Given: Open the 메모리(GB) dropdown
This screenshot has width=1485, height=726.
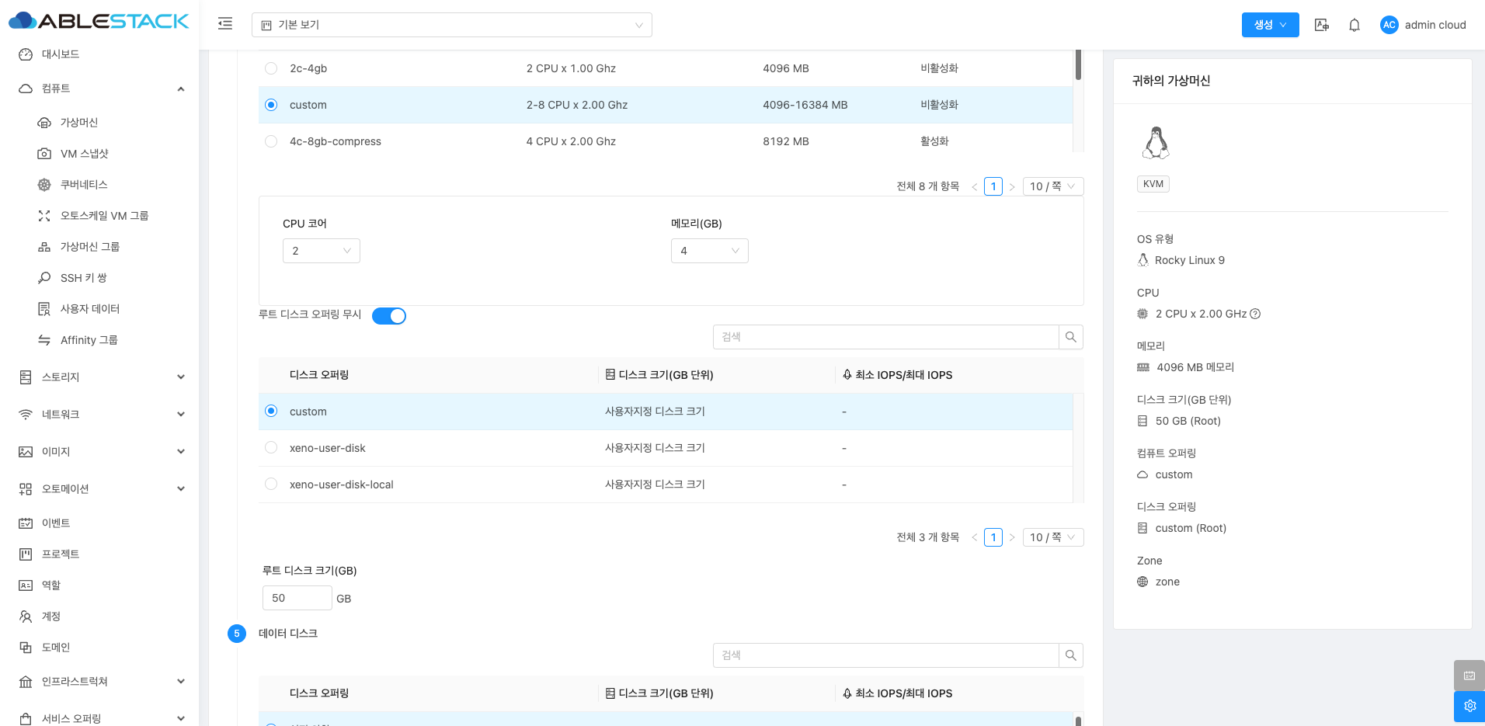Looking at the screenshot, I should click(709, 251).
